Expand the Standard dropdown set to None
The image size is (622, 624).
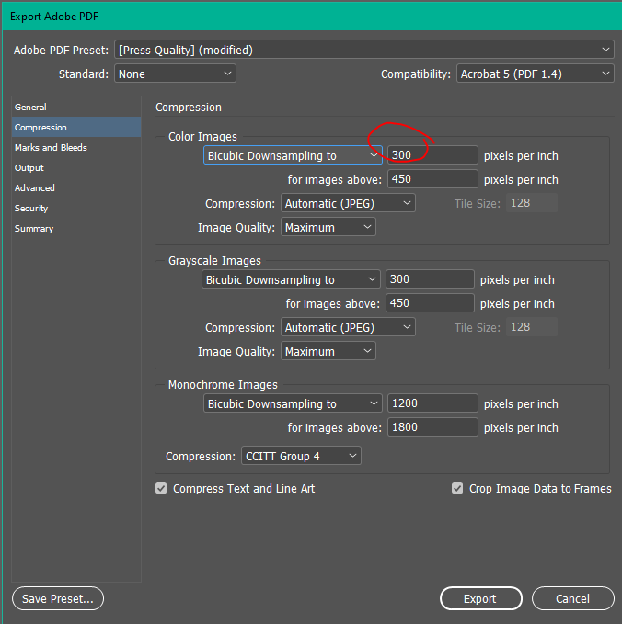click(175, 74)
